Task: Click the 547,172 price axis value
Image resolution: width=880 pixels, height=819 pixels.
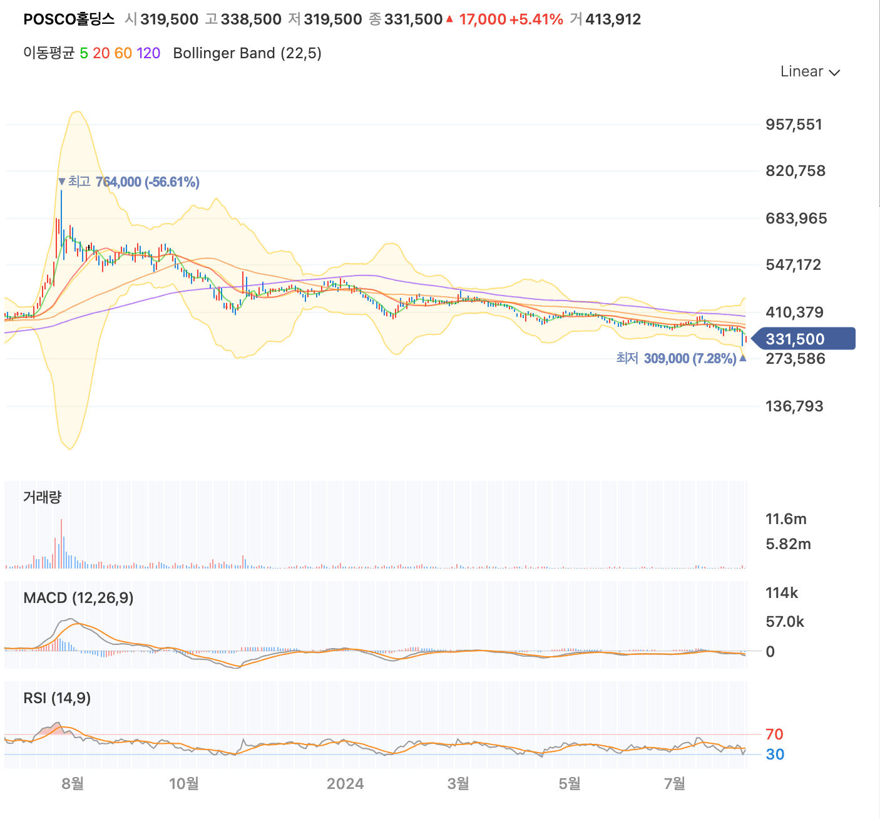Action: click(793, 264)
